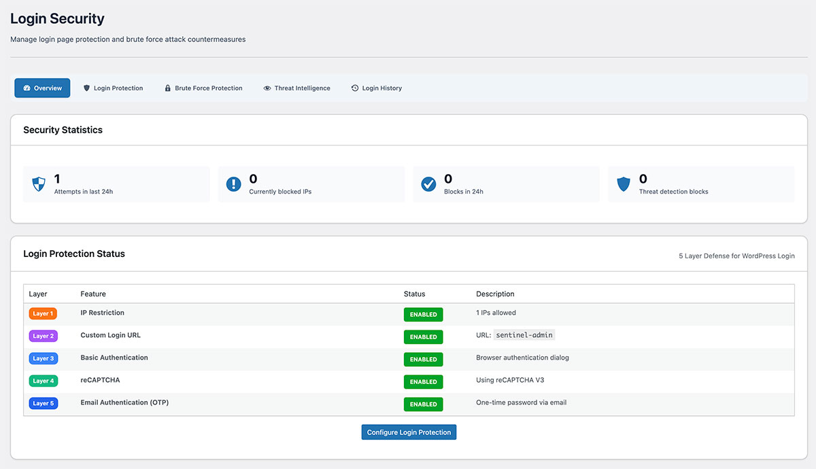Click the history clock icon on Login History tab
The height and width of the screenshot is (469, 816).
click(355, 88)
